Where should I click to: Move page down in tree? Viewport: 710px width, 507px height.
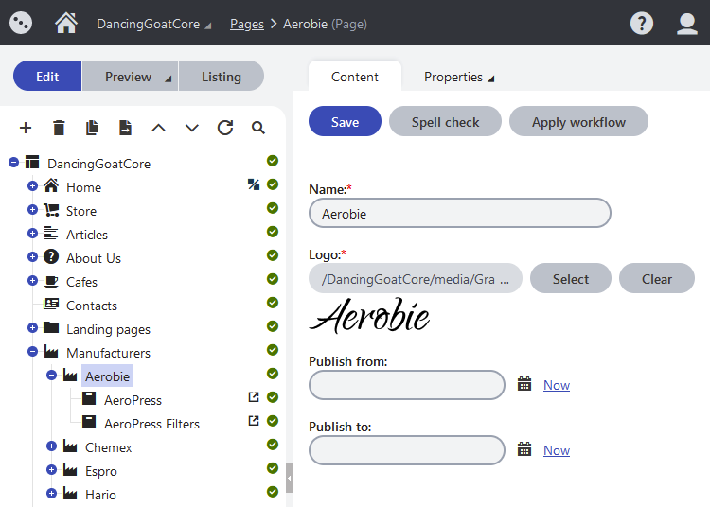point(192,128)
